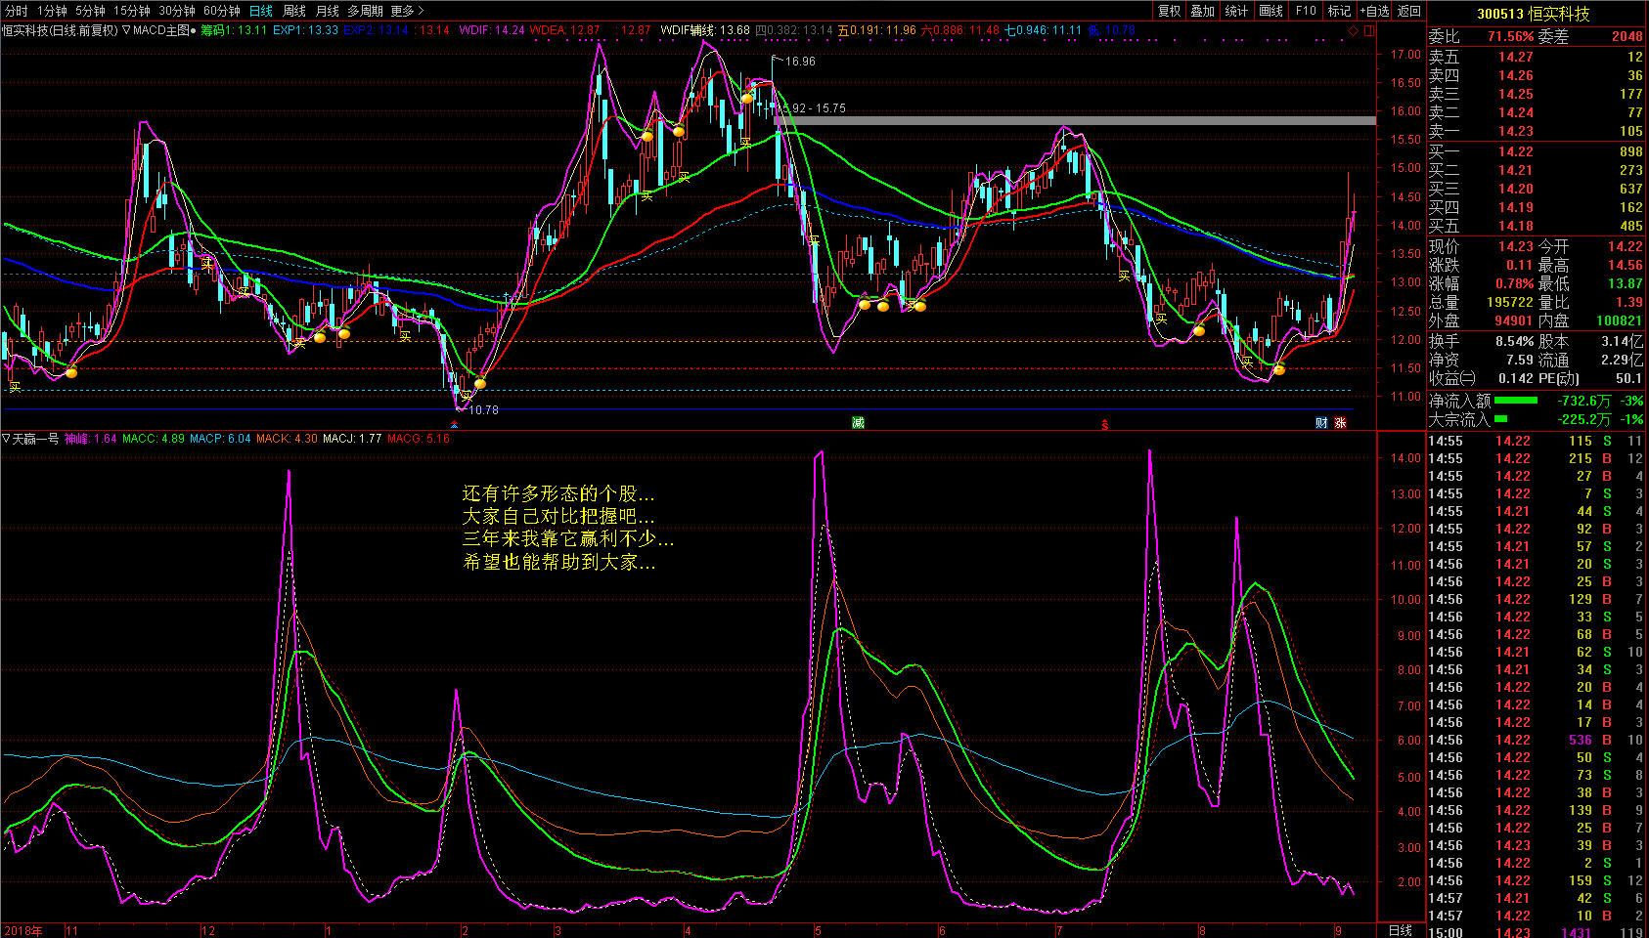The height and width of the screenshot is (938, 1649).
Task: Click the red 涨 marker icon
Action: coord(1340,423)
